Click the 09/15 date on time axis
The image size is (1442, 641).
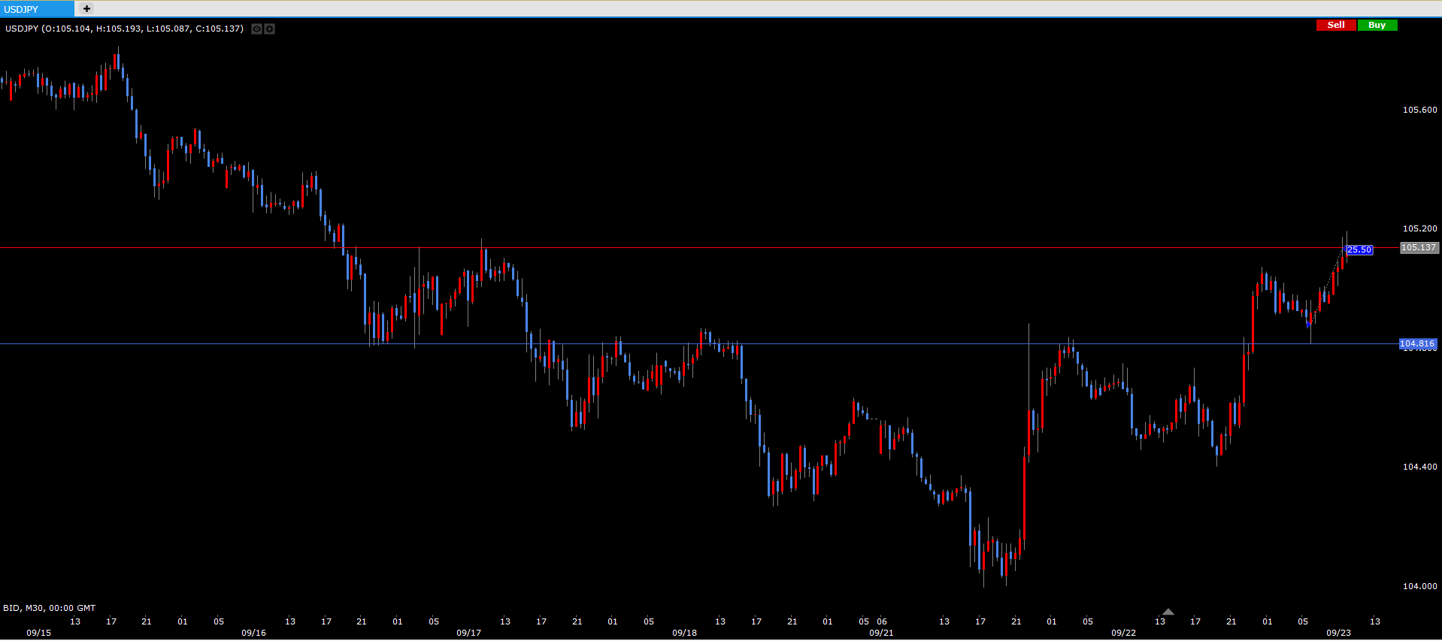39,633
